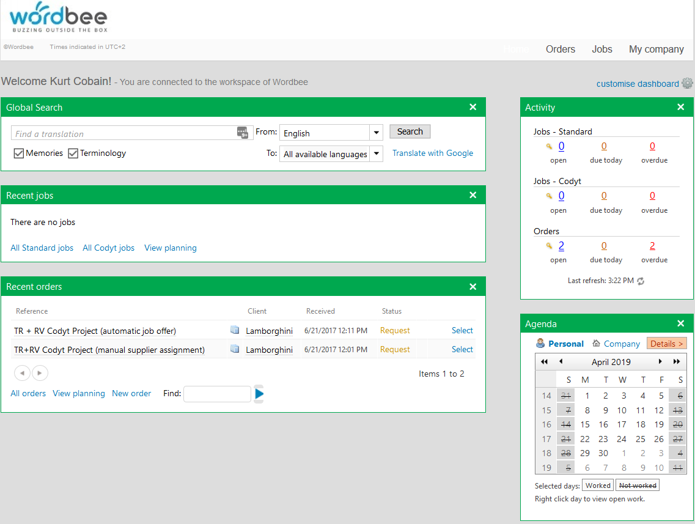Click into the Find a translation field
The width and height of the screenshot is (695, 524).
click(122, 133)
